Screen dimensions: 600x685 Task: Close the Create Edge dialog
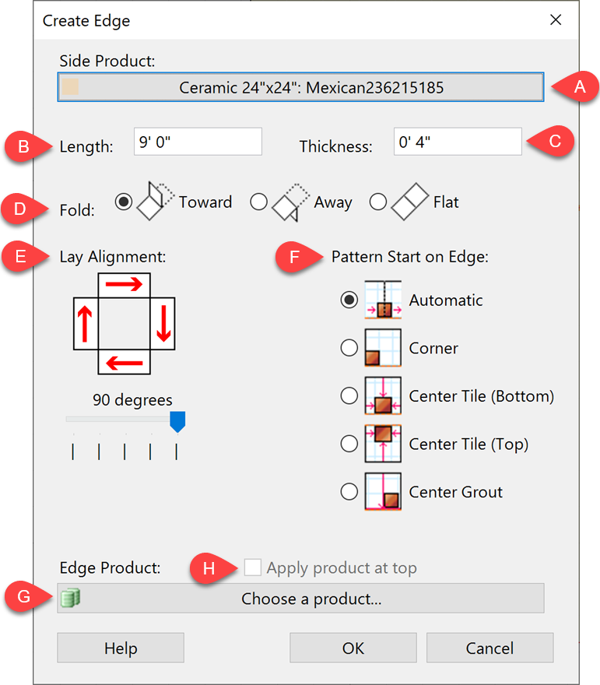(x=556, y=19)
